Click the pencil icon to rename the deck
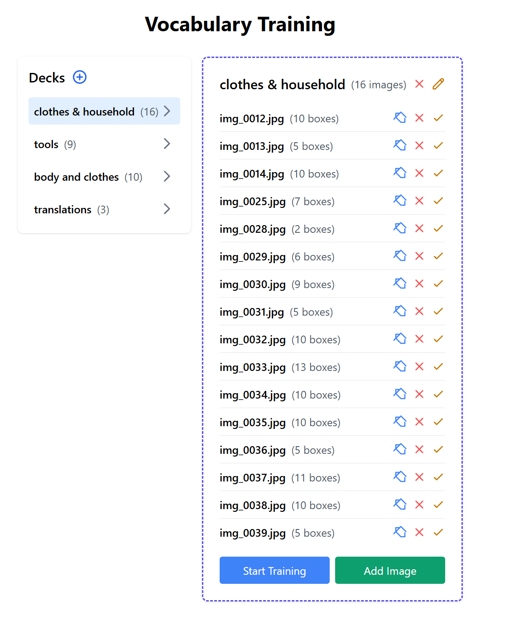This screenshot has height=635, width=514. coord(438,84)
